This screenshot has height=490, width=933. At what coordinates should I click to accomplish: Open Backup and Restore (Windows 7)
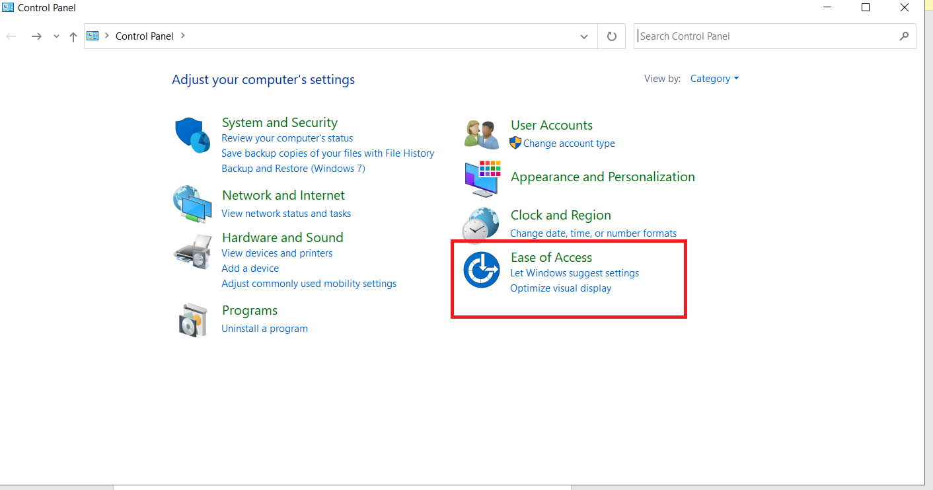pos(293,169)
